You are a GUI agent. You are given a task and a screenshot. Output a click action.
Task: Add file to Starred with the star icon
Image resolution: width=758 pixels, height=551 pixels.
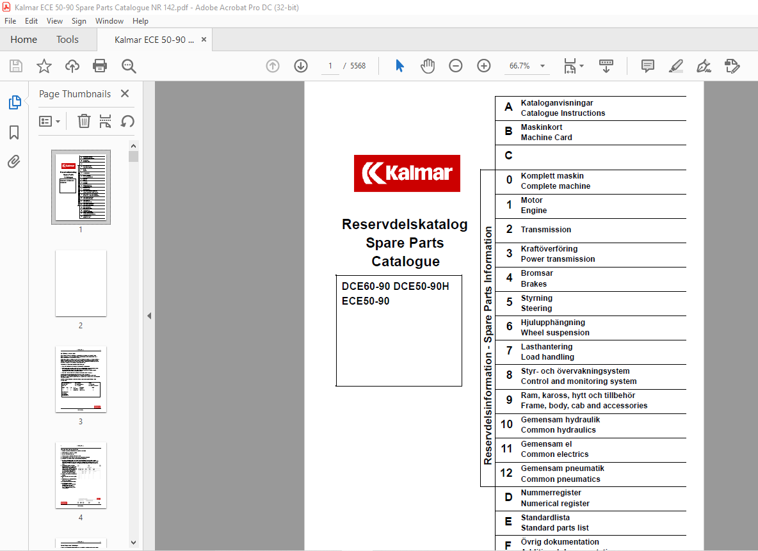(x=44, y=66)
